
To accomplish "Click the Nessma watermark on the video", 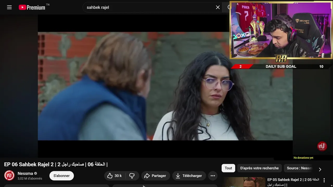I will [322, 146].
